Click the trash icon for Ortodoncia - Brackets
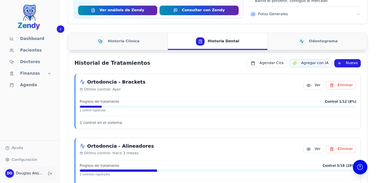Image resolution: width=376 pixels, height=183 pixels. (x=332, y=86)
